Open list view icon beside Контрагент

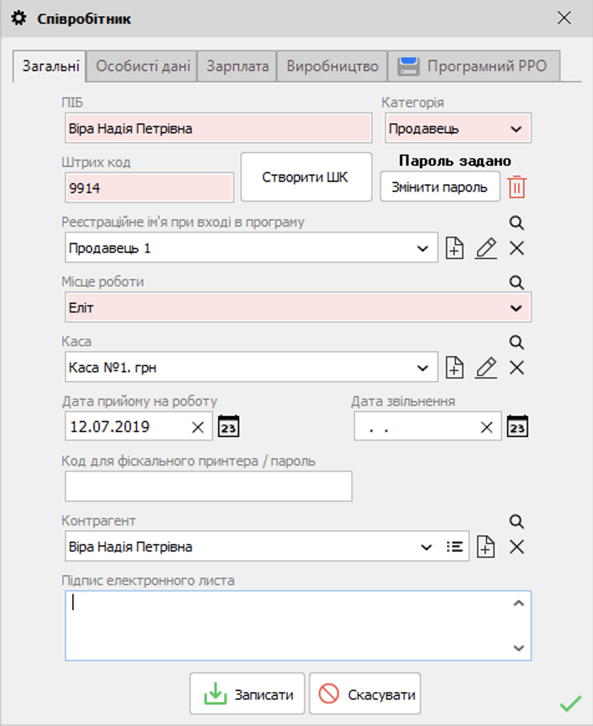tap(455, 547)
